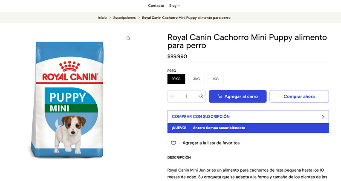Image resolution: width=341 pixels, height=181 pixels.
Task: Click Agregar a la lista de favoritos
Action: coord(211,143)
